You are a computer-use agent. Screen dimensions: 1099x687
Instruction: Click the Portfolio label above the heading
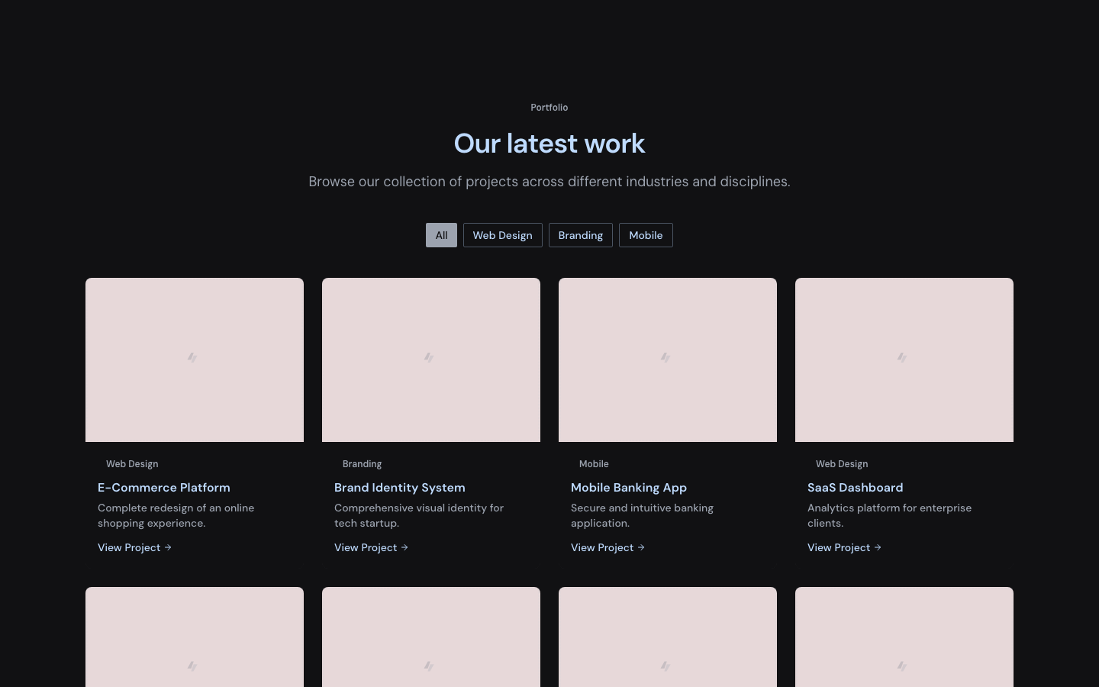click(x=549, y=108)
